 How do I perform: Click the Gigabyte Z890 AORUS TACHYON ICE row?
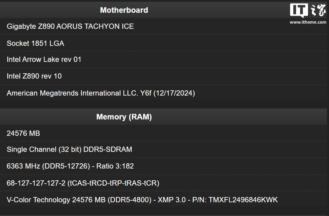click(70, 27)
